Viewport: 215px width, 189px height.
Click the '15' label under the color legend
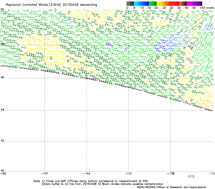coord(149,8)
